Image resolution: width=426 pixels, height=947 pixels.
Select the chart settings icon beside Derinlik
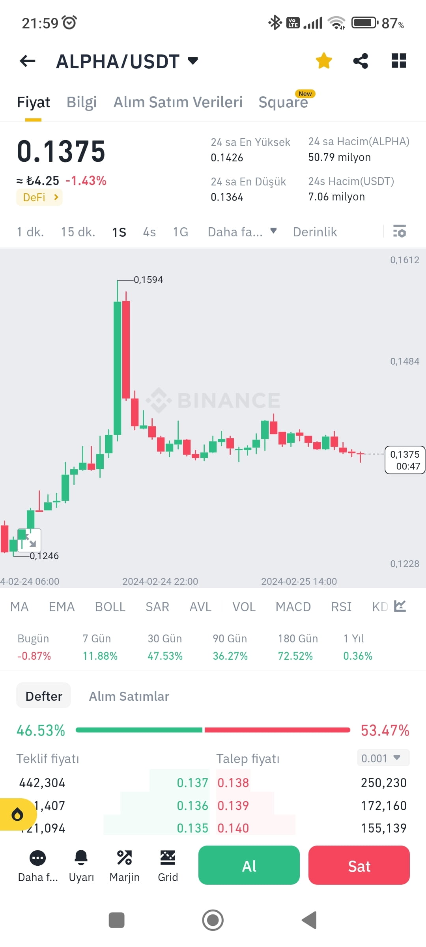(x=400, y=232)
